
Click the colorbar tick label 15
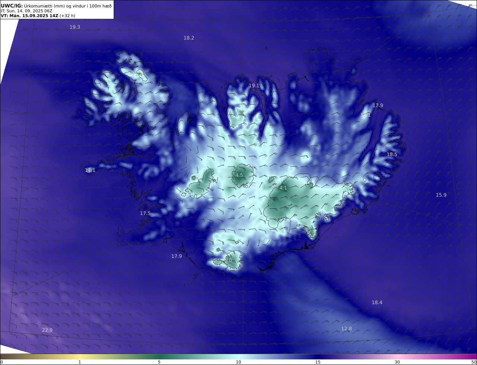(x=318, y=362)
